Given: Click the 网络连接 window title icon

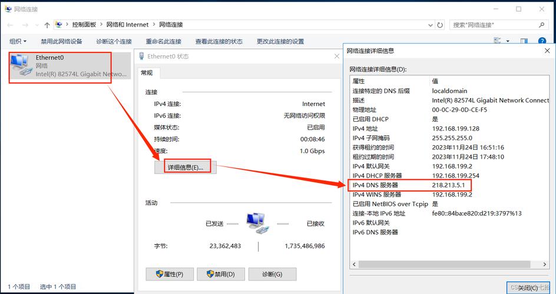Looking at the screenshot, I should [x=8, y=9].
